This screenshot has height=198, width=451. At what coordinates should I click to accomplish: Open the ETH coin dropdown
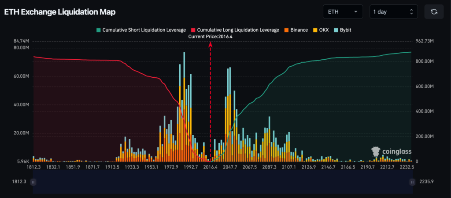tap(343, 12)
